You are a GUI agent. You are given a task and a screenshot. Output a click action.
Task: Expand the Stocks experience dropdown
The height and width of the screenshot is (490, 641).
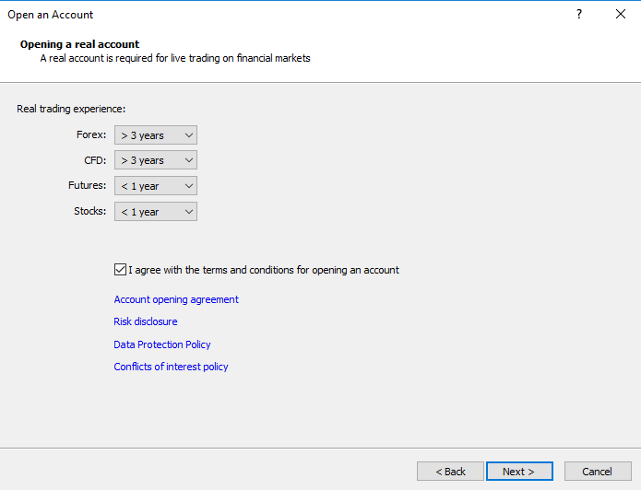click(156, 212)
